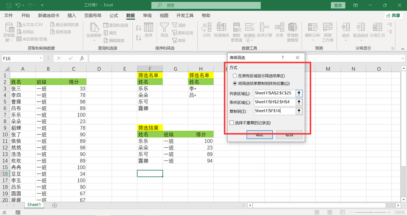Select 在原有区域显示筛选结果 radio option
Image resolution: width=407 pixels, height=216 pixels.
[x=235, y=76]
